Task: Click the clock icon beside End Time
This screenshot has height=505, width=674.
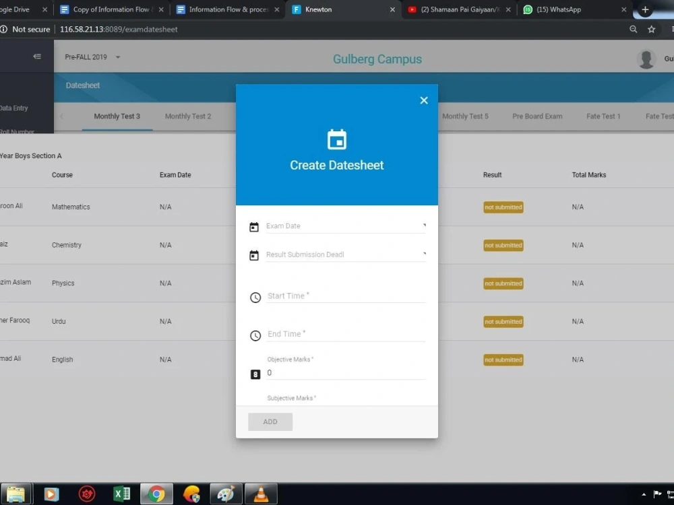Action: pyautogui.click(x=255, y=335)
